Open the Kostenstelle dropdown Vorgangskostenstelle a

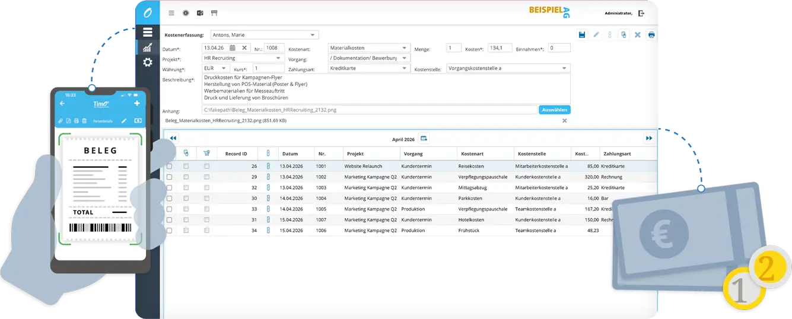pos(508,68)
